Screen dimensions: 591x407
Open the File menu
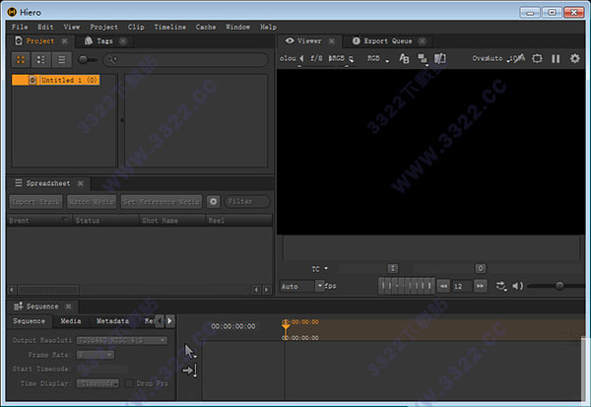click(20, 28)
